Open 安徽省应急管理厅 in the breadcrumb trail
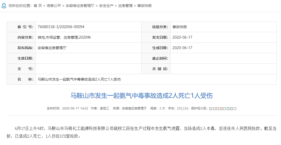This screenshot has width=281, height=145. [x=80, y=6]
